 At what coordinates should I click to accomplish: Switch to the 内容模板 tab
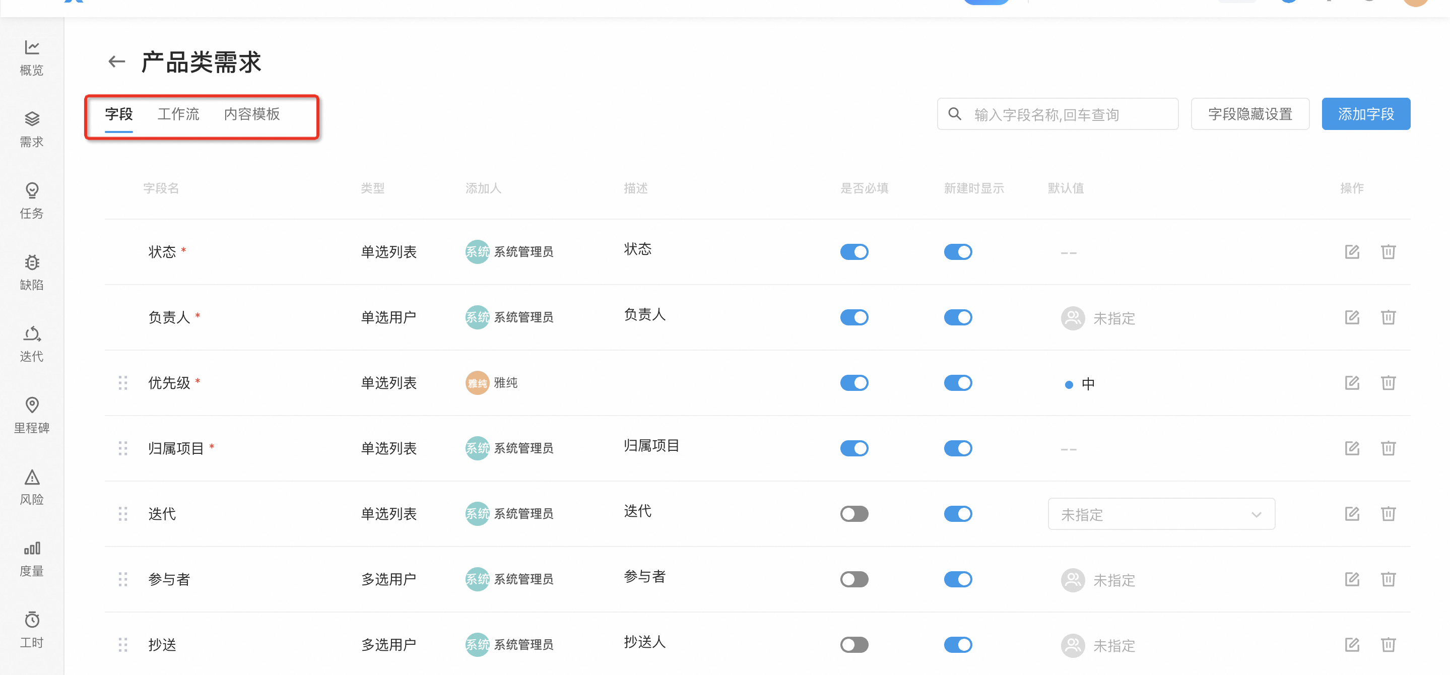pos(251,114)
